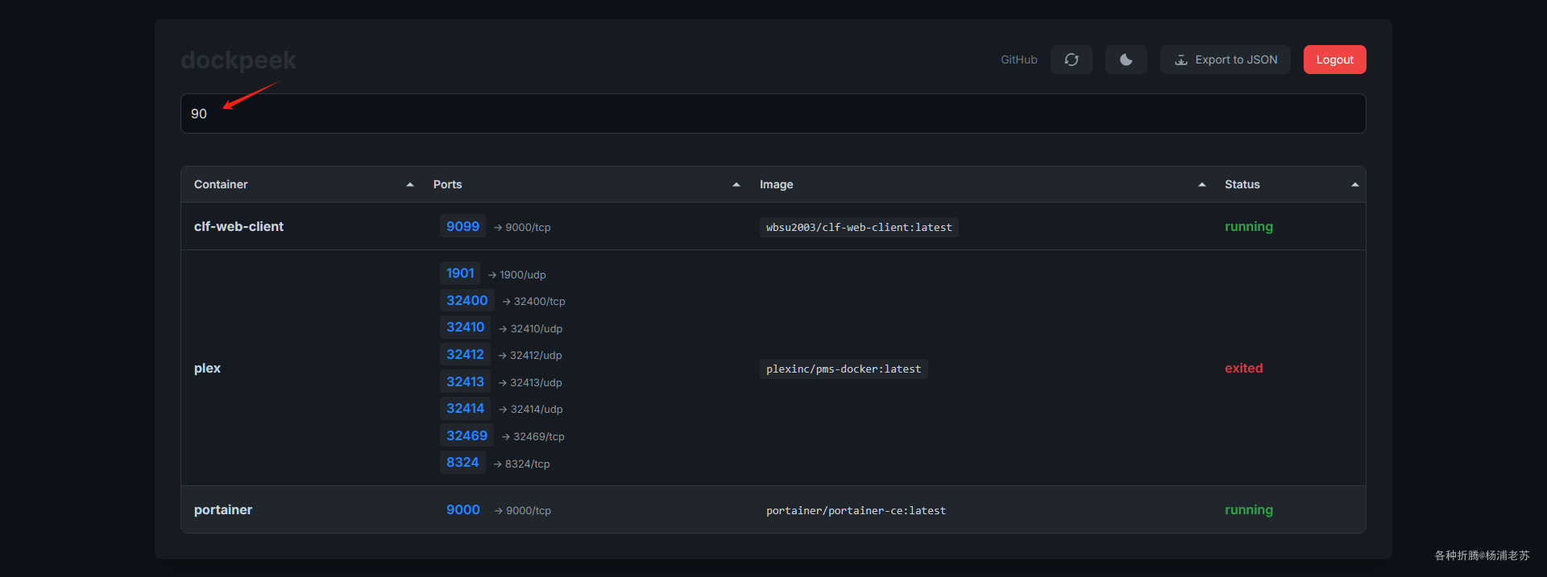
Task: Click the dockpeek logo title
Action: (x=238, y=60)
